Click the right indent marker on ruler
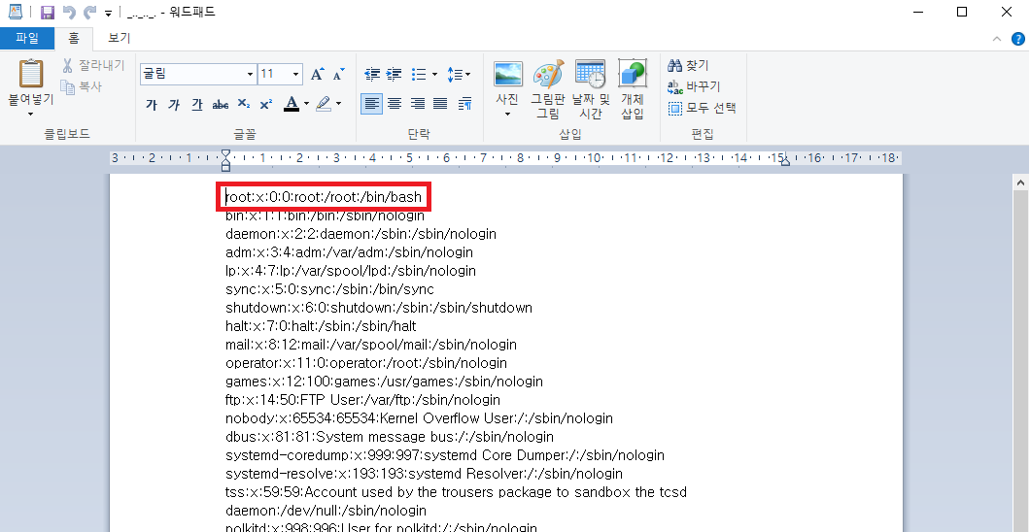Viewport: 1030px width, 532px height. [785, 161]
